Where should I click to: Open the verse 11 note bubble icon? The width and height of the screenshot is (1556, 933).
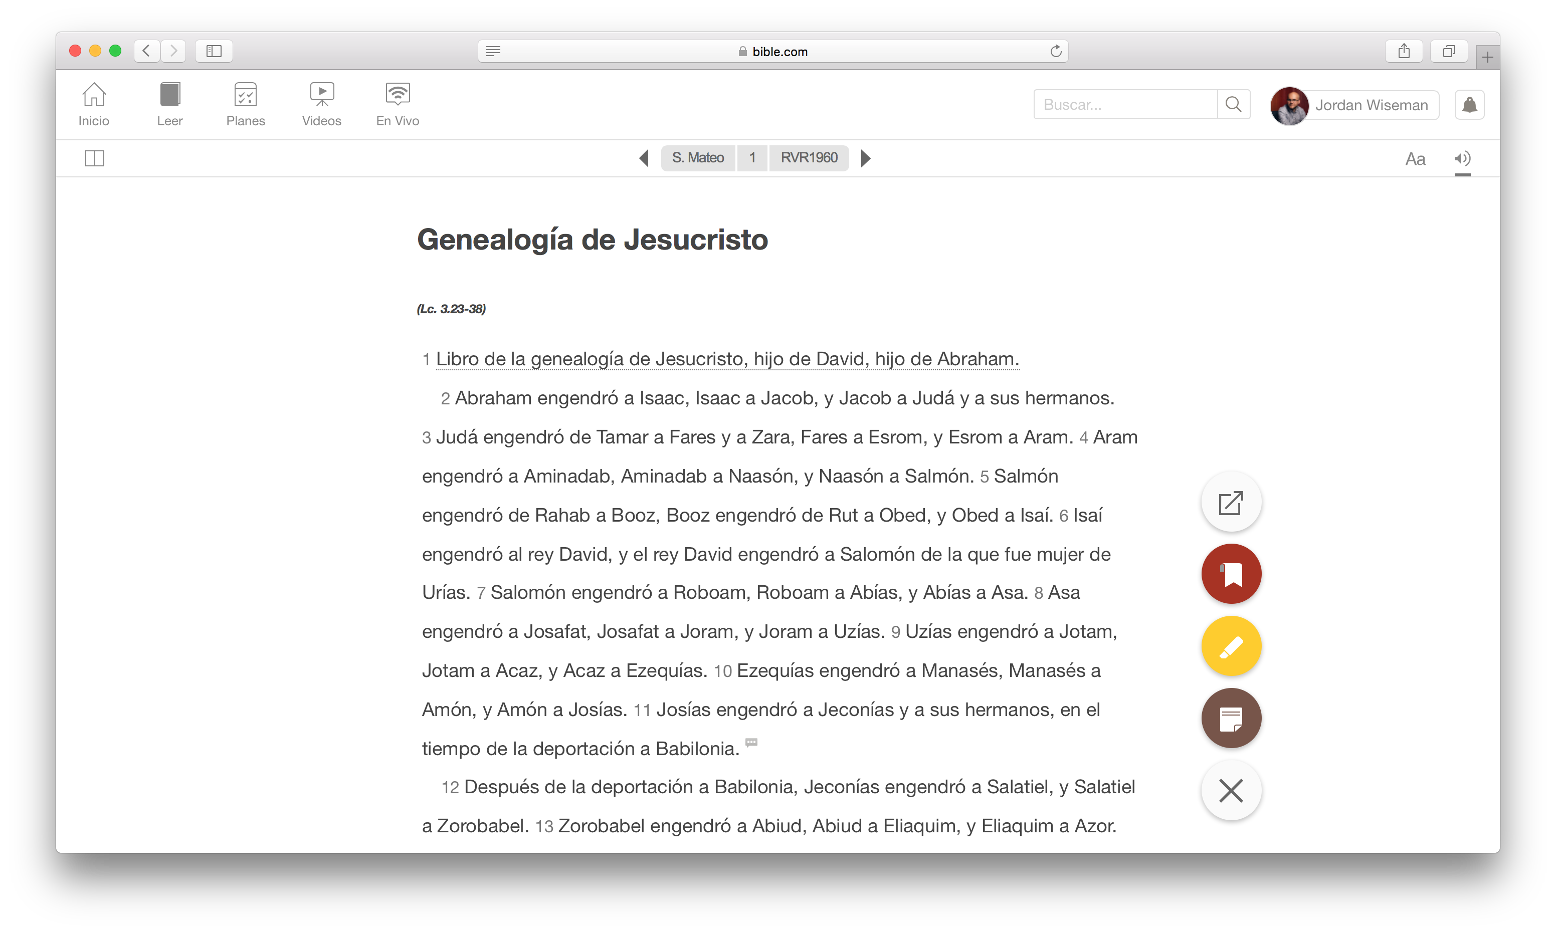751,743
